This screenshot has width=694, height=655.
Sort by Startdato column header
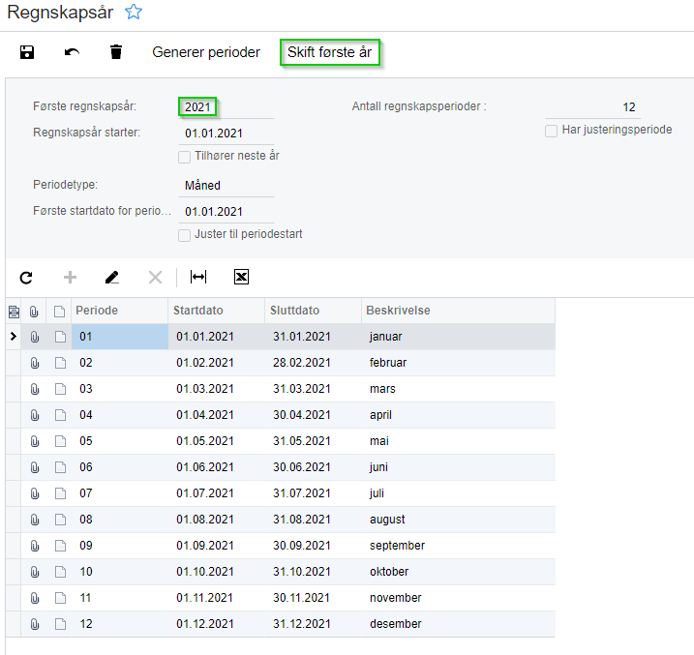click(x=216, y=311)
